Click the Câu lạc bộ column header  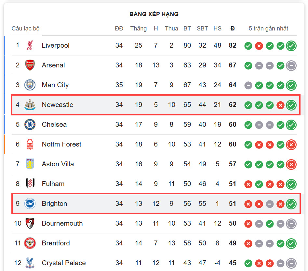[x=26, y=29]
